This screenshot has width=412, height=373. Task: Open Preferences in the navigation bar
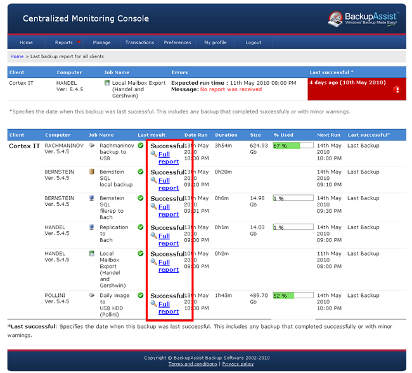pos(177,42)
